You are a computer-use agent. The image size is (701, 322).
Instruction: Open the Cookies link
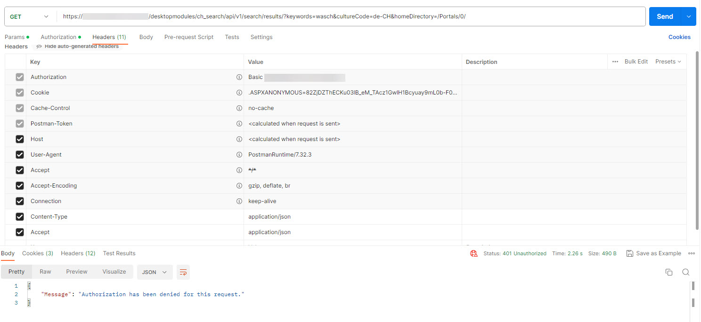pyautogui.click(x=679, y=37)
